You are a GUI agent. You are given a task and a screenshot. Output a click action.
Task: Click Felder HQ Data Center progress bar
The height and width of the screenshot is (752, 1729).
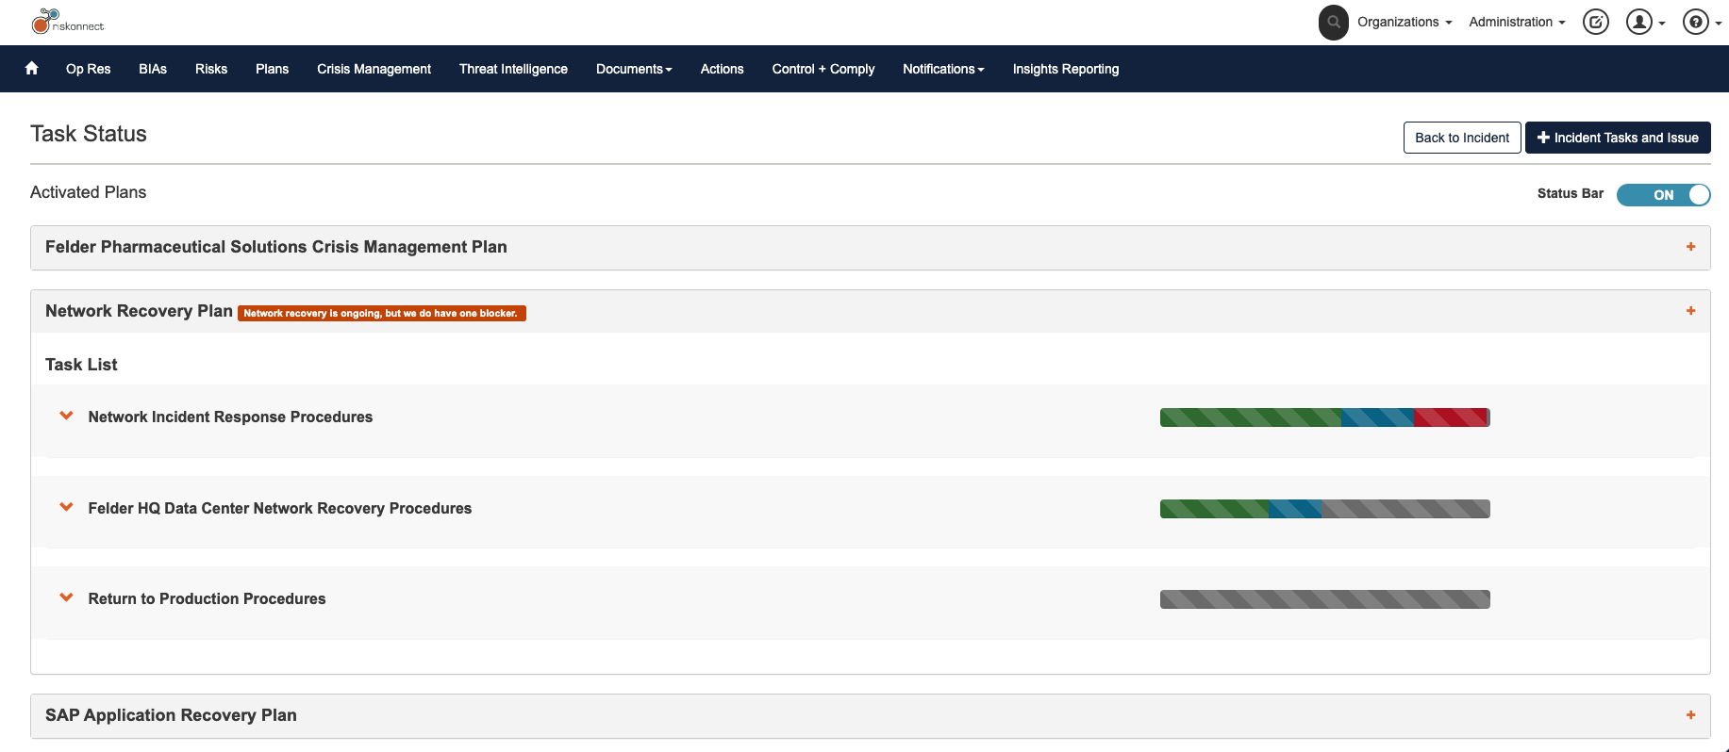point(1325,509)
